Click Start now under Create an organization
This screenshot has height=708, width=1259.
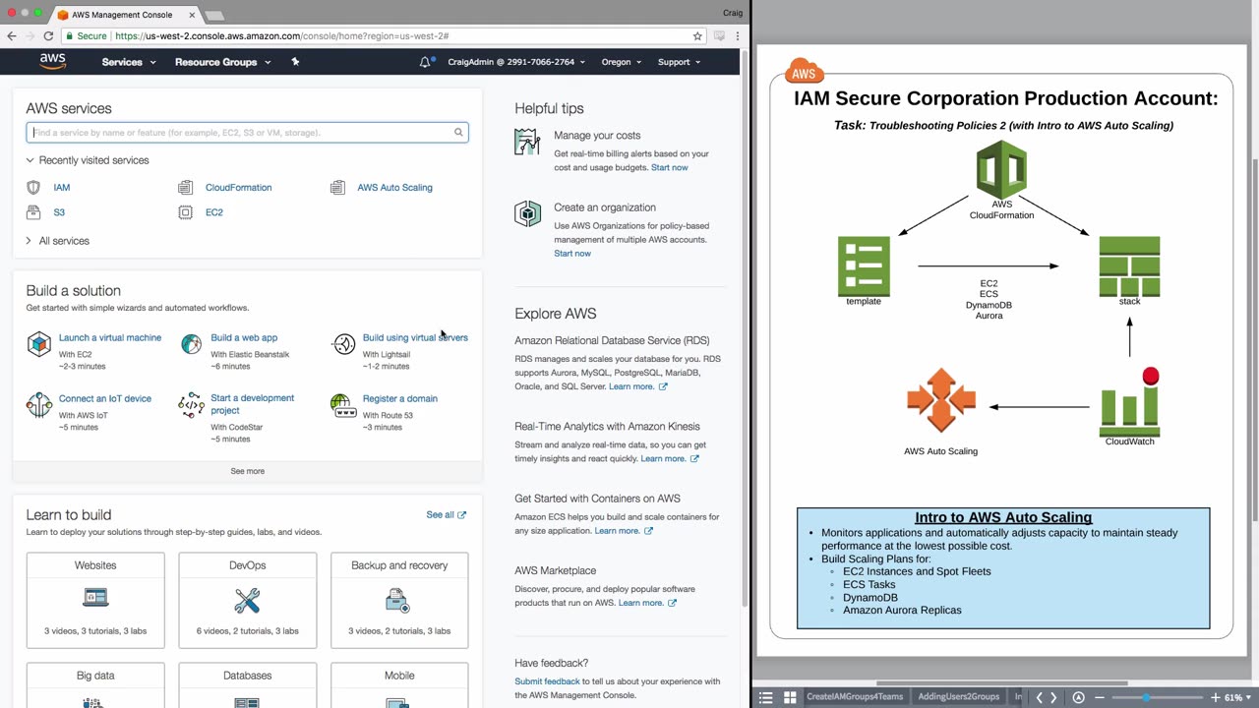(572, 254)
